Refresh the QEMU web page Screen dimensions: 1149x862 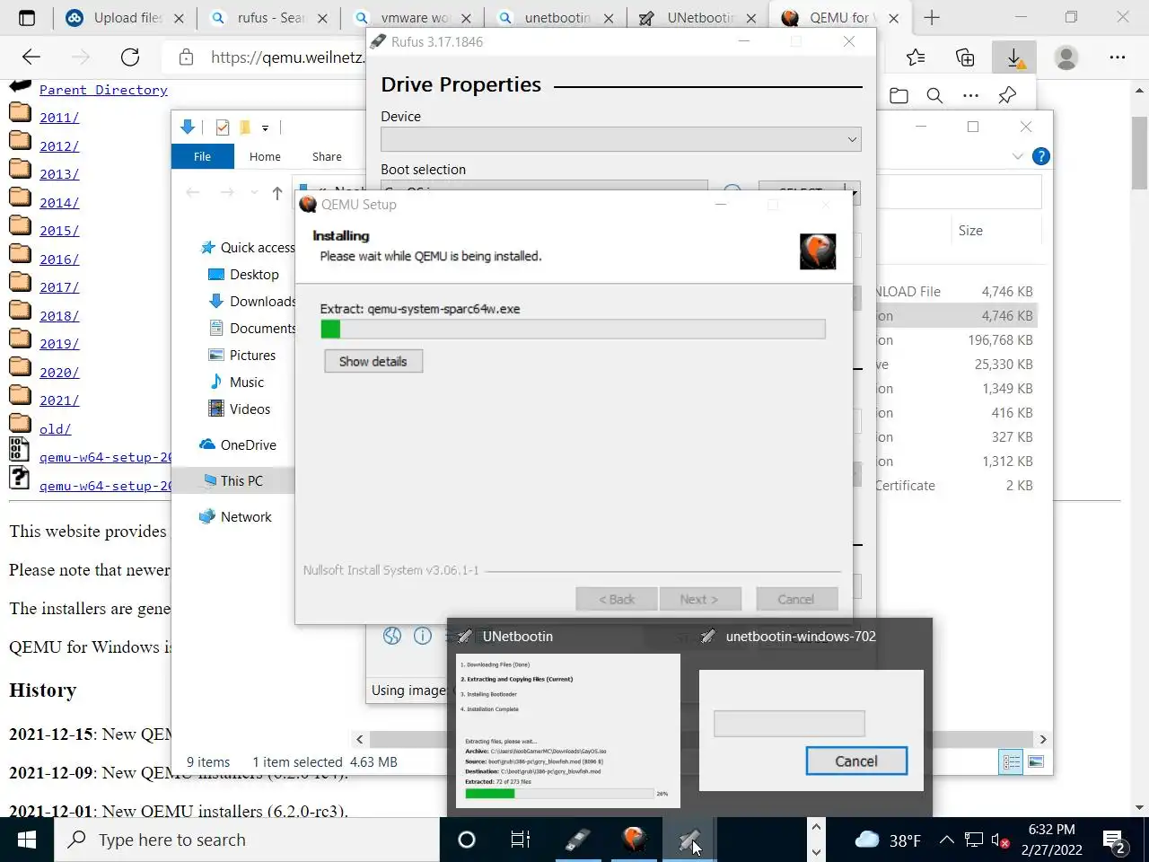[x=130, y=57]
